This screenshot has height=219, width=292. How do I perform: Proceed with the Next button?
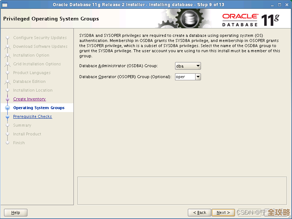tap(223, 212)
